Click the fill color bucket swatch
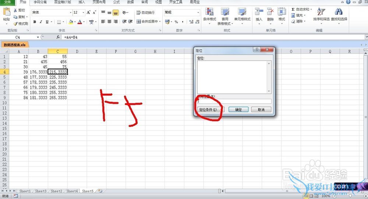 (71, 22)
